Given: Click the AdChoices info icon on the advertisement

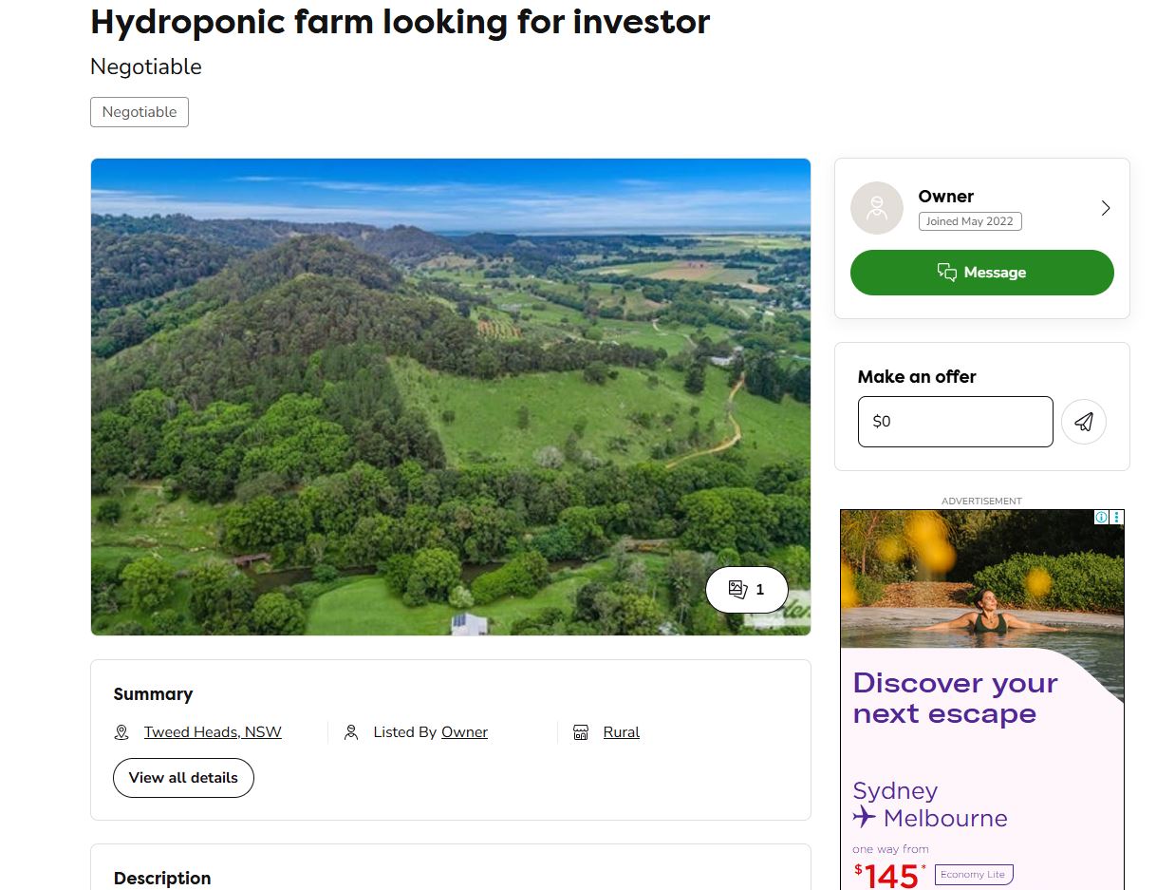Looking at the screenshot, I should (x=1101, y=517).
